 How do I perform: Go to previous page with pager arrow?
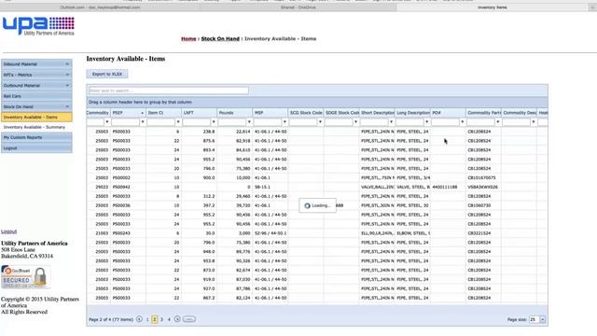[139, 319]
